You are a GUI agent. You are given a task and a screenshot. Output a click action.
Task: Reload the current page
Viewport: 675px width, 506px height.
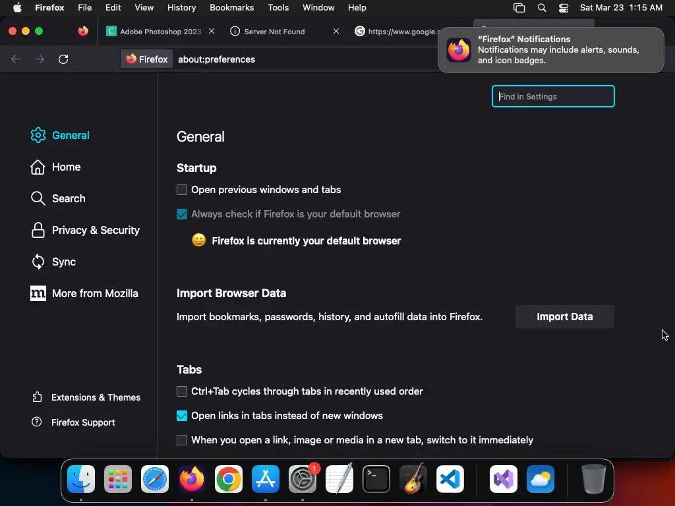[x=63, y=59]
